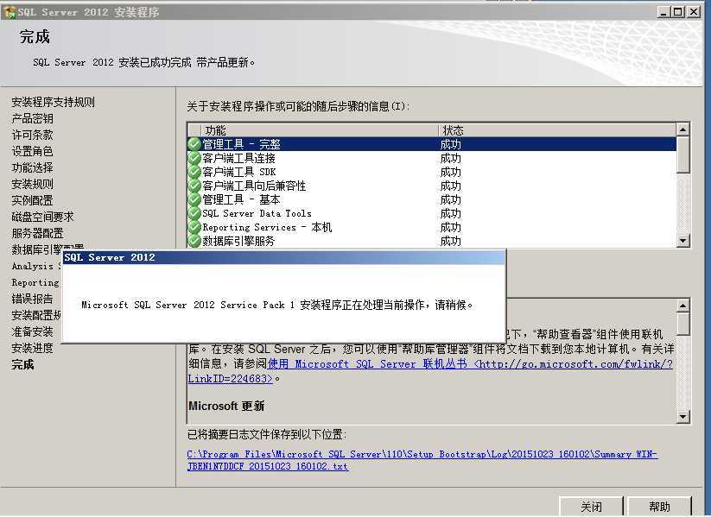Click check icon for SQL Server Data Tools
The image size is (711, 517).
[194, 213]
